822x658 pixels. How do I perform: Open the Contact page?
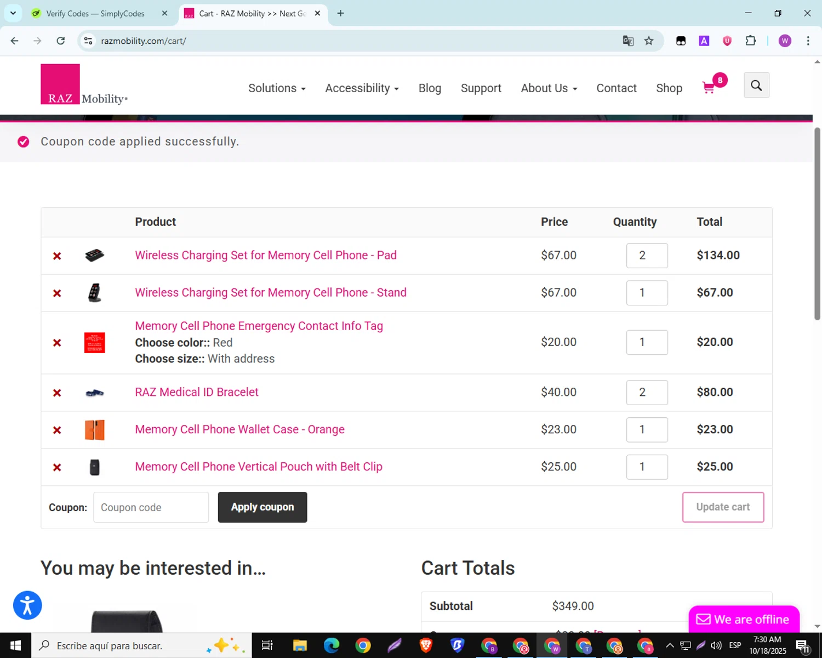pos(616,88)
